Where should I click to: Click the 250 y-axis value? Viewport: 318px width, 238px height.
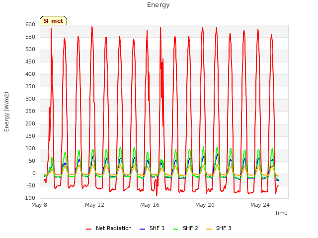tap(30, 111)
